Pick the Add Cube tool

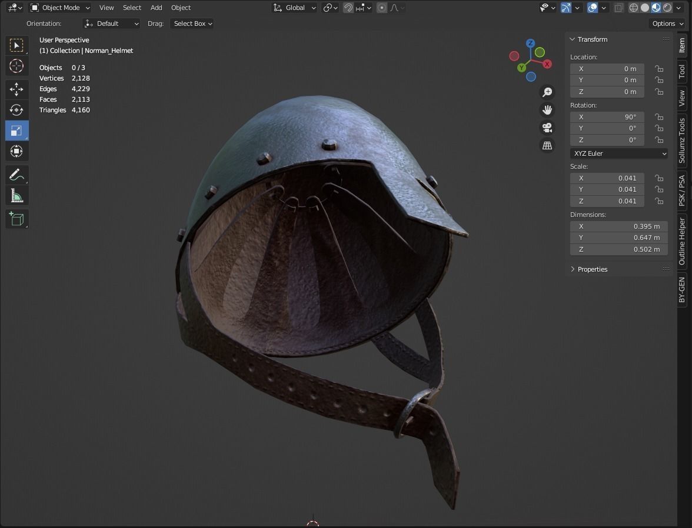(16, 219)
